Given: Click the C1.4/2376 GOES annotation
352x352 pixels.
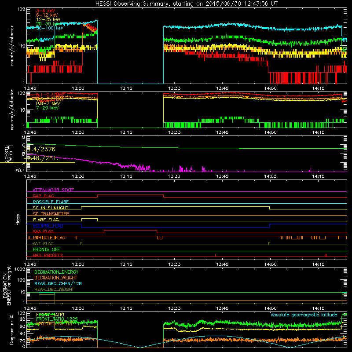Looking at the screenshot, I should click(x=39, y=149).
